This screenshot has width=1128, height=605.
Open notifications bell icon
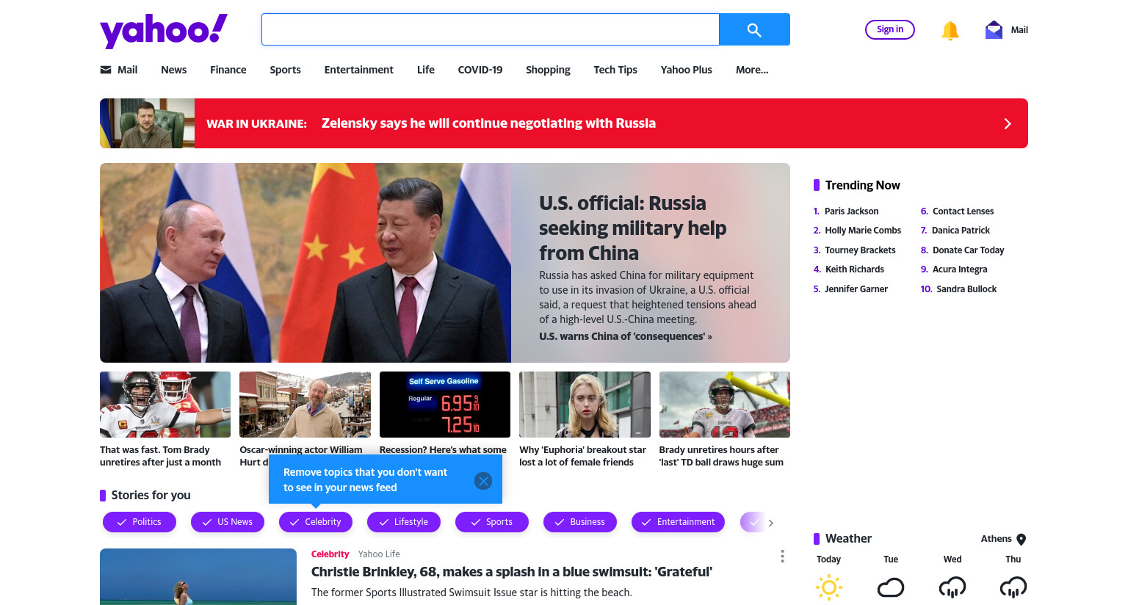(950, 30)
